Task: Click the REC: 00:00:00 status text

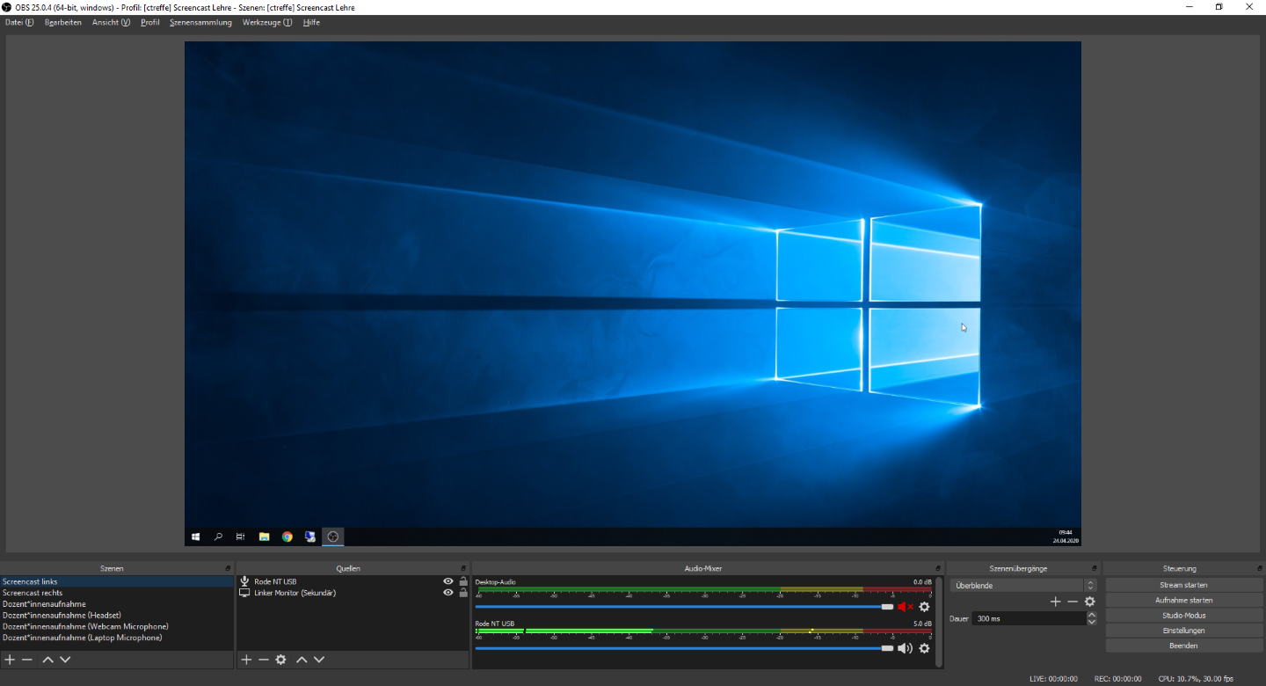Action: [x=1117, y=679]
